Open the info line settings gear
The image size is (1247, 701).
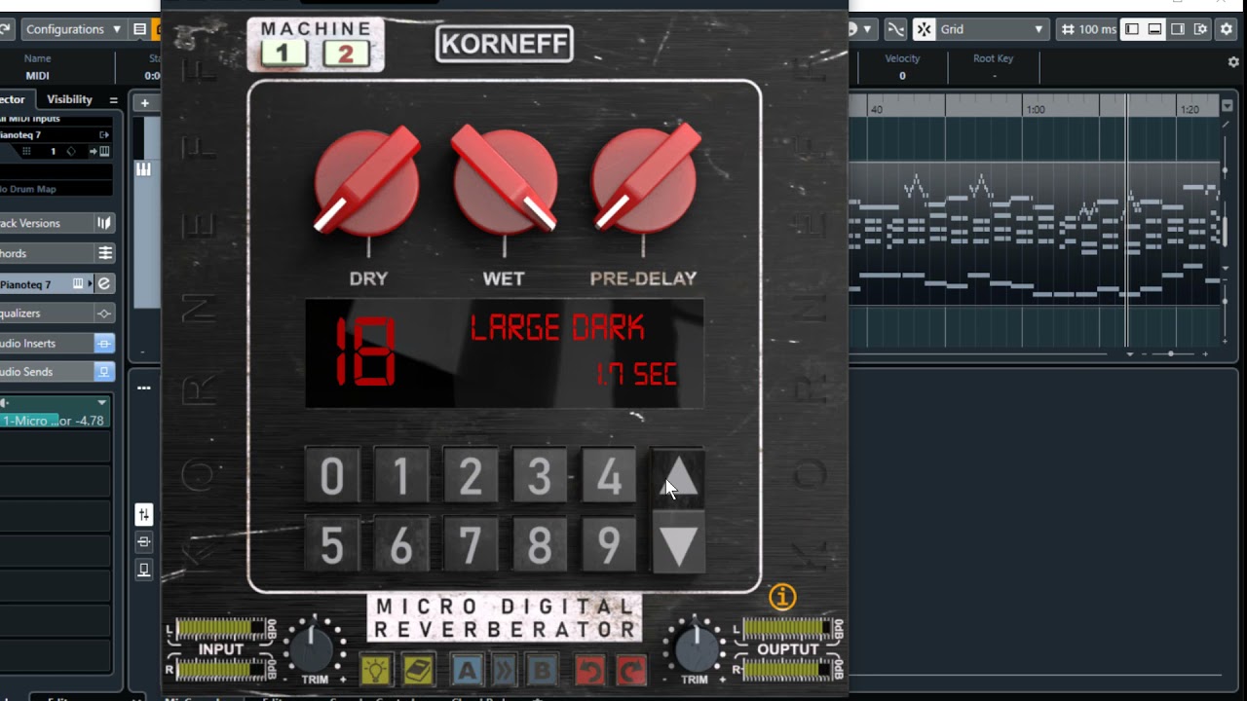(1233, 62)
